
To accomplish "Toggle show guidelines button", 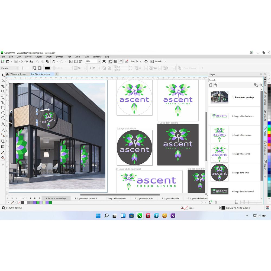I will click(121, 61).
